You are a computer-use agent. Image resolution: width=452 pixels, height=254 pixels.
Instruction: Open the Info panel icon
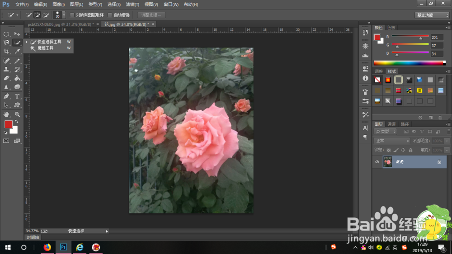[x=366, y=79]
